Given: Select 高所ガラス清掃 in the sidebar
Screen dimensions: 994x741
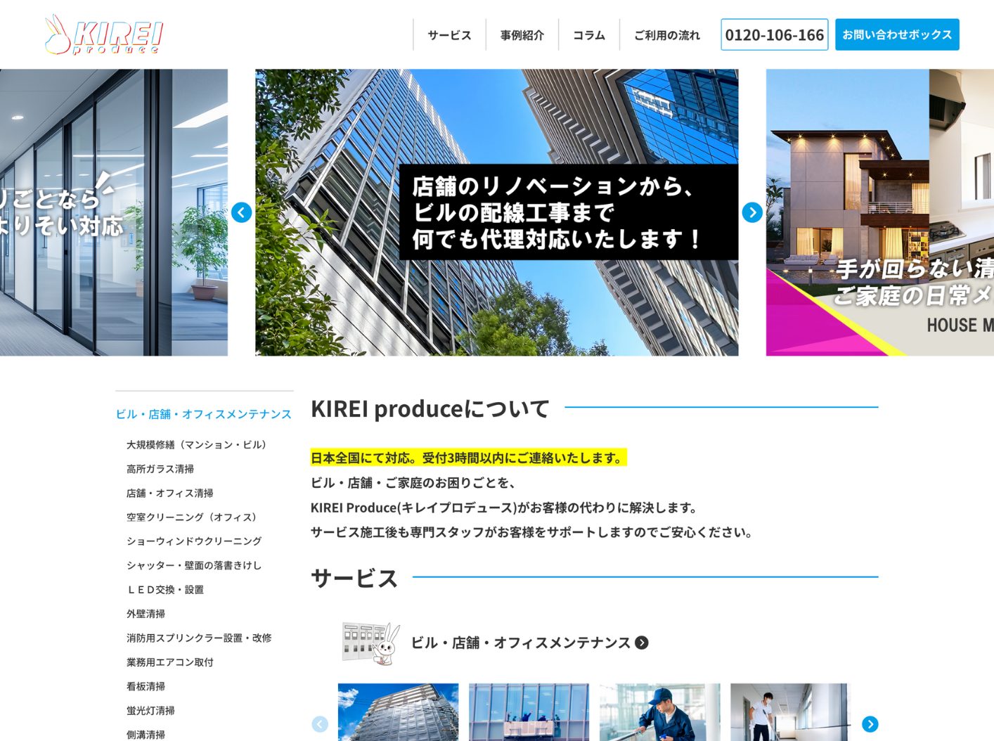Looking at the screenshot, I should click(160, 469).
